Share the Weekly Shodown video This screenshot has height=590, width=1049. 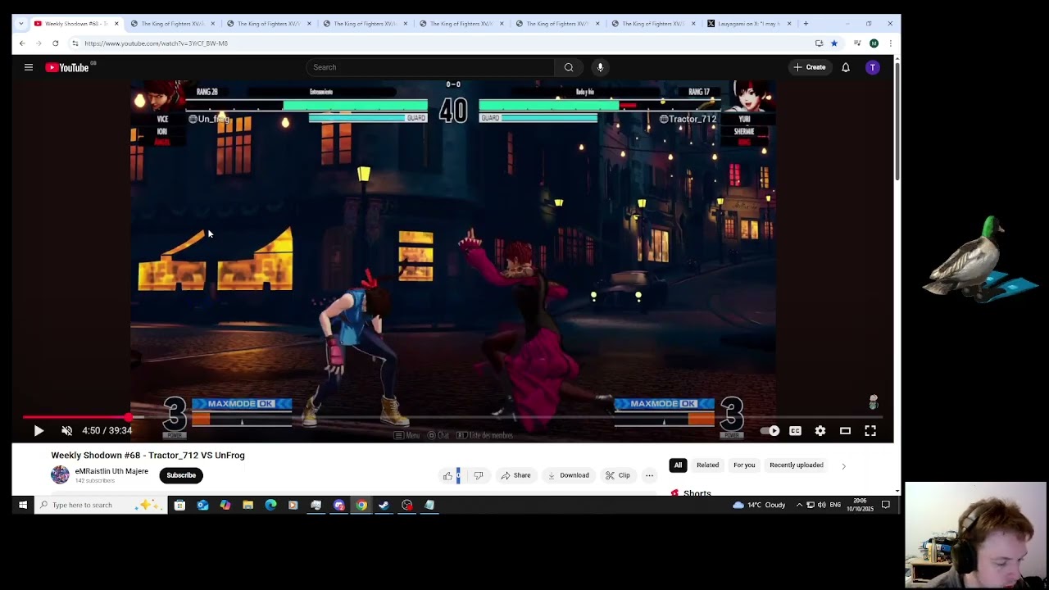[x=515, y=475]
